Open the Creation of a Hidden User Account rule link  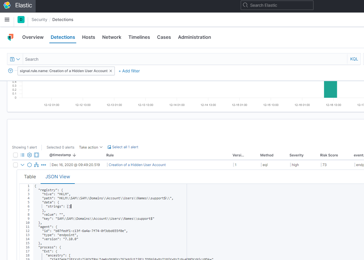pyautogui.click(x=137, y=165)
